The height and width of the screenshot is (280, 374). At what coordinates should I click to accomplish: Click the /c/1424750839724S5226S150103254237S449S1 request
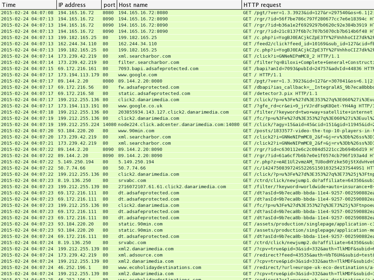[309, 168]
